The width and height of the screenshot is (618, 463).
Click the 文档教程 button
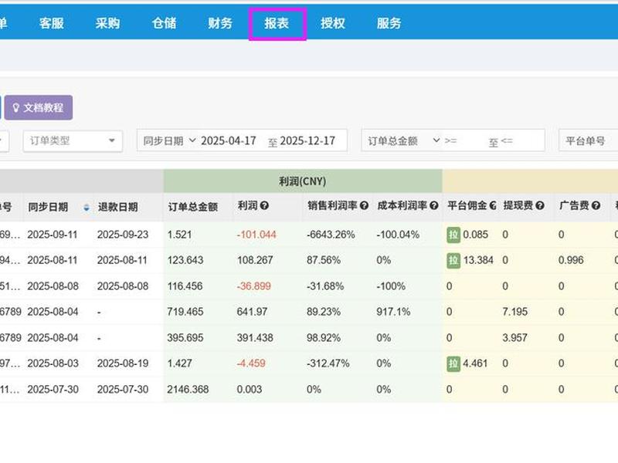[39, 107]
